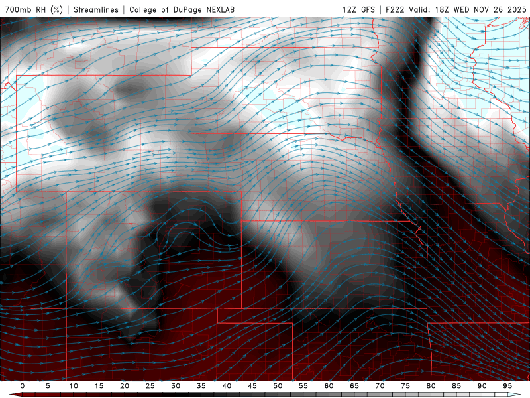Select the "15" value on the colorbar
This screenshot has height=398, width=530.
[x=99, y=386]
